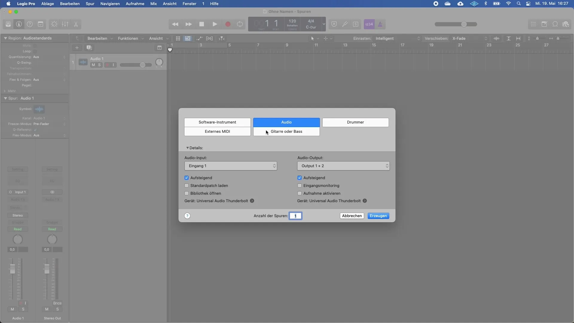This screenshot has width=574, height=323.
Task: Click the red Record transport button
Action: tap(228, 24)
